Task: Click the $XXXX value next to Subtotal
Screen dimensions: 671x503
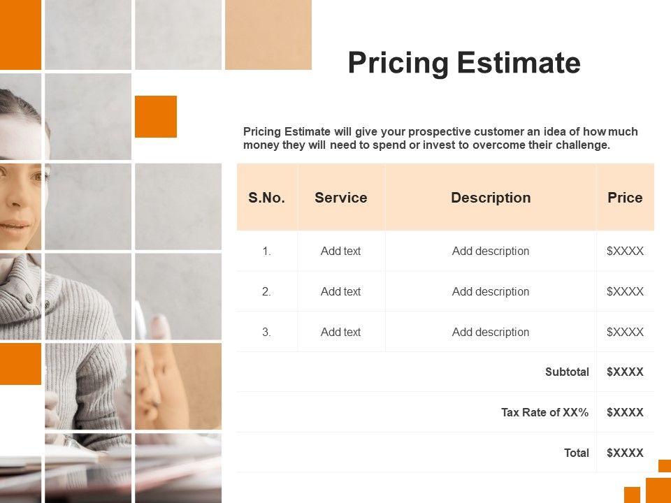Action: click(625, 372)
